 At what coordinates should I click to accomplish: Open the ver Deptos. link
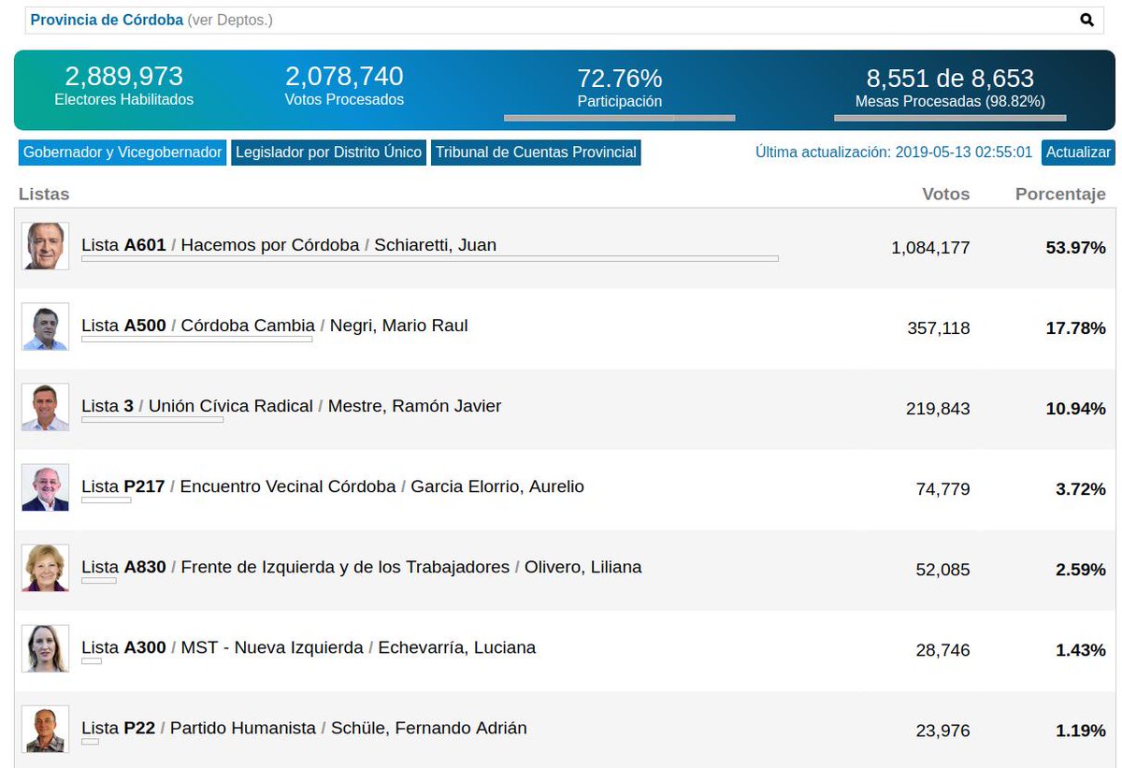tap(230, 20)
